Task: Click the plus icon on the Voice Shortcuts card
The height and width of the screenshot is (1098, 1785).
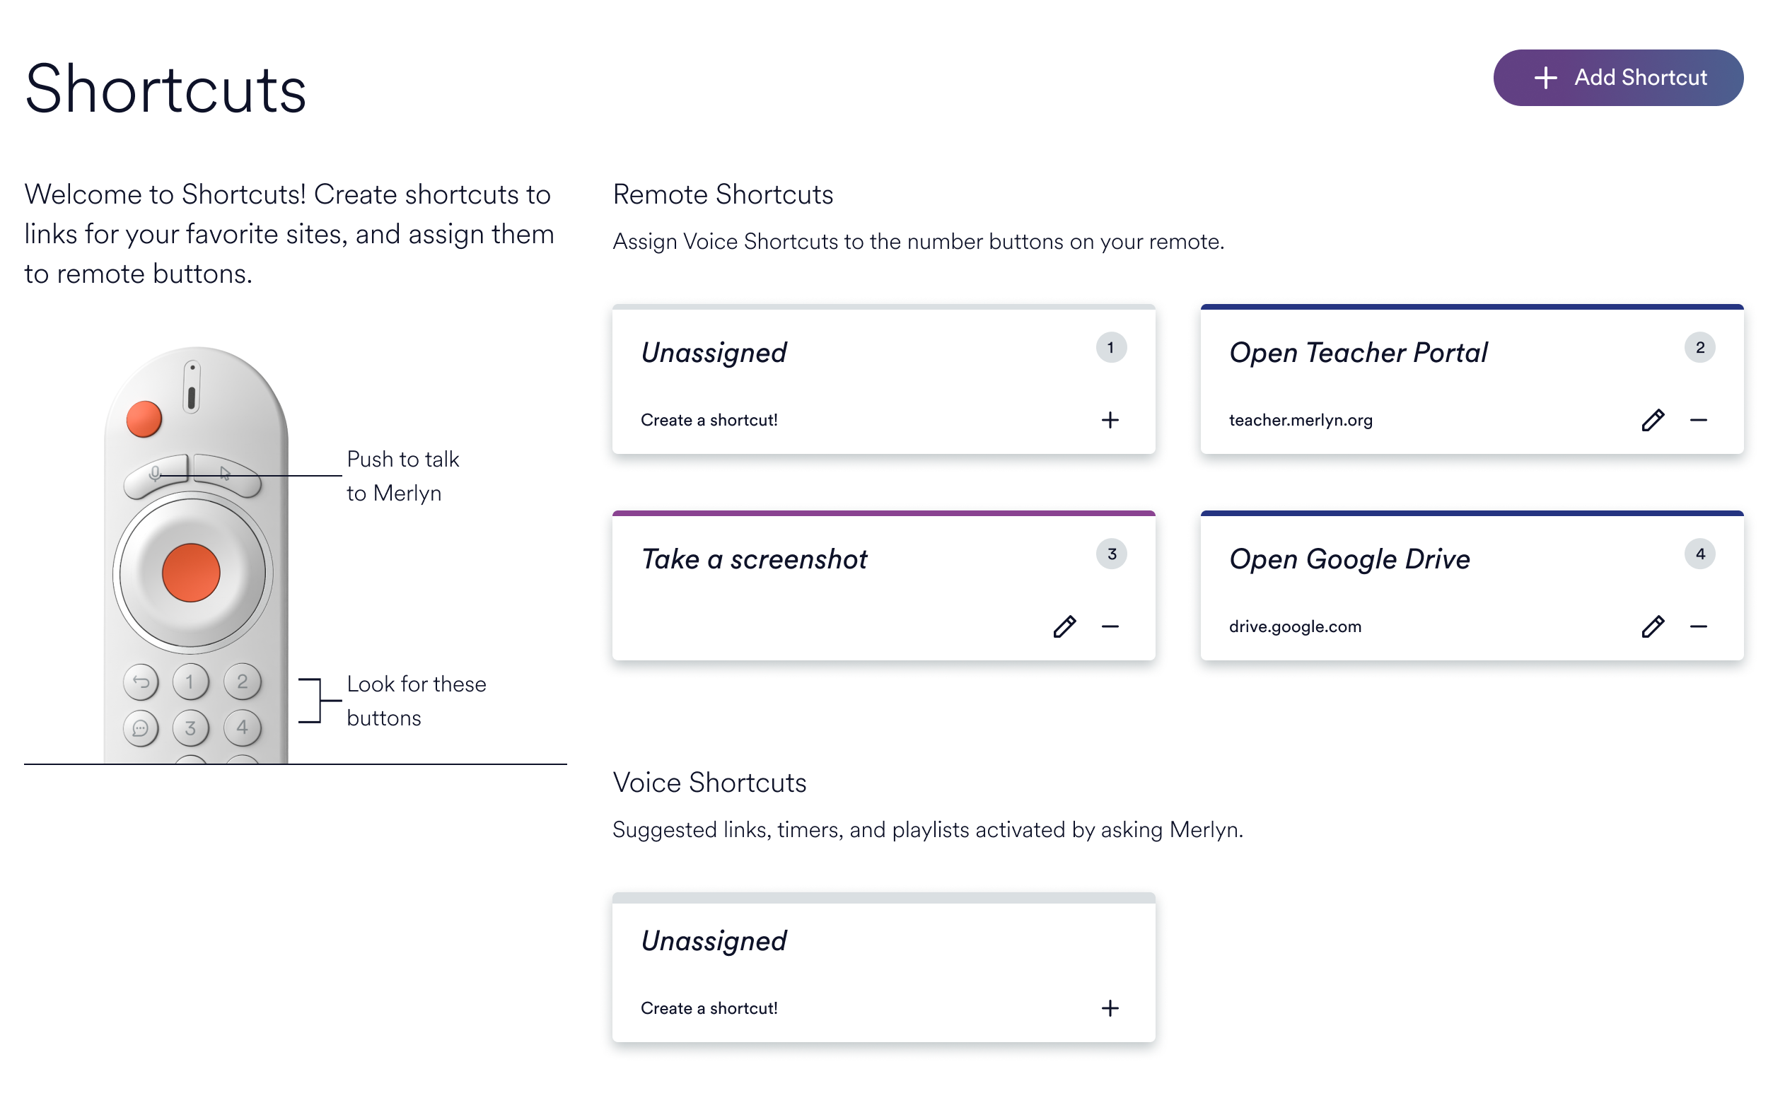Action: click(1111, 1008)
